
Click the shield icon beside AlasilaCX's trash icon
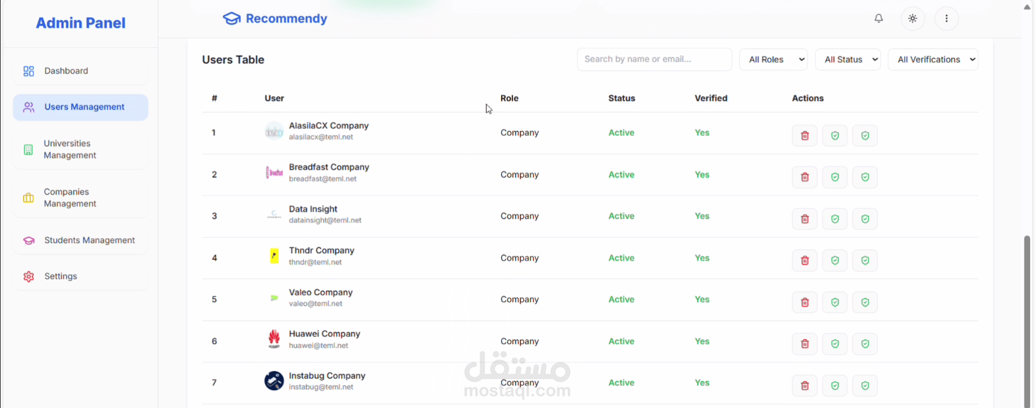click(x=834, y=136)
